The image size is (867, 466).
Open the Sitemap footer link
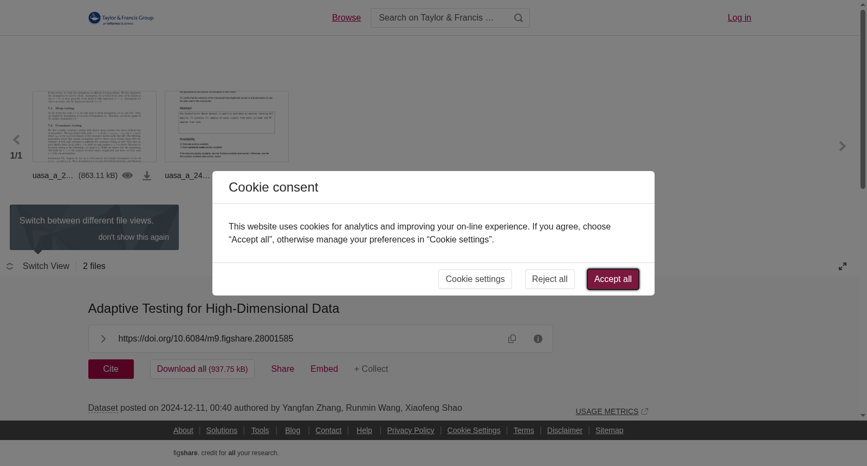tap(609, 430)
